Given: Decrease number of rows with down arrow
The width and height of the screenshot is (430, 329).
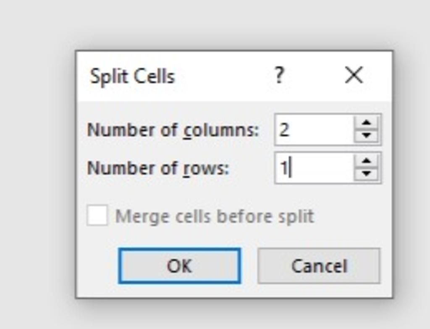Looking at the screenshot, I should click(366, 174).
